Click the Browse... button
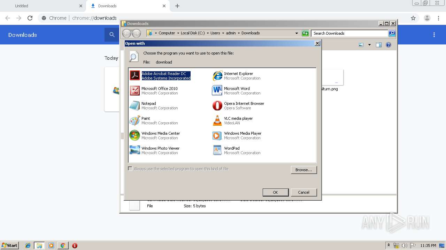Image resolution: width=446 pixels, height=250 pixels. [303, 170]
